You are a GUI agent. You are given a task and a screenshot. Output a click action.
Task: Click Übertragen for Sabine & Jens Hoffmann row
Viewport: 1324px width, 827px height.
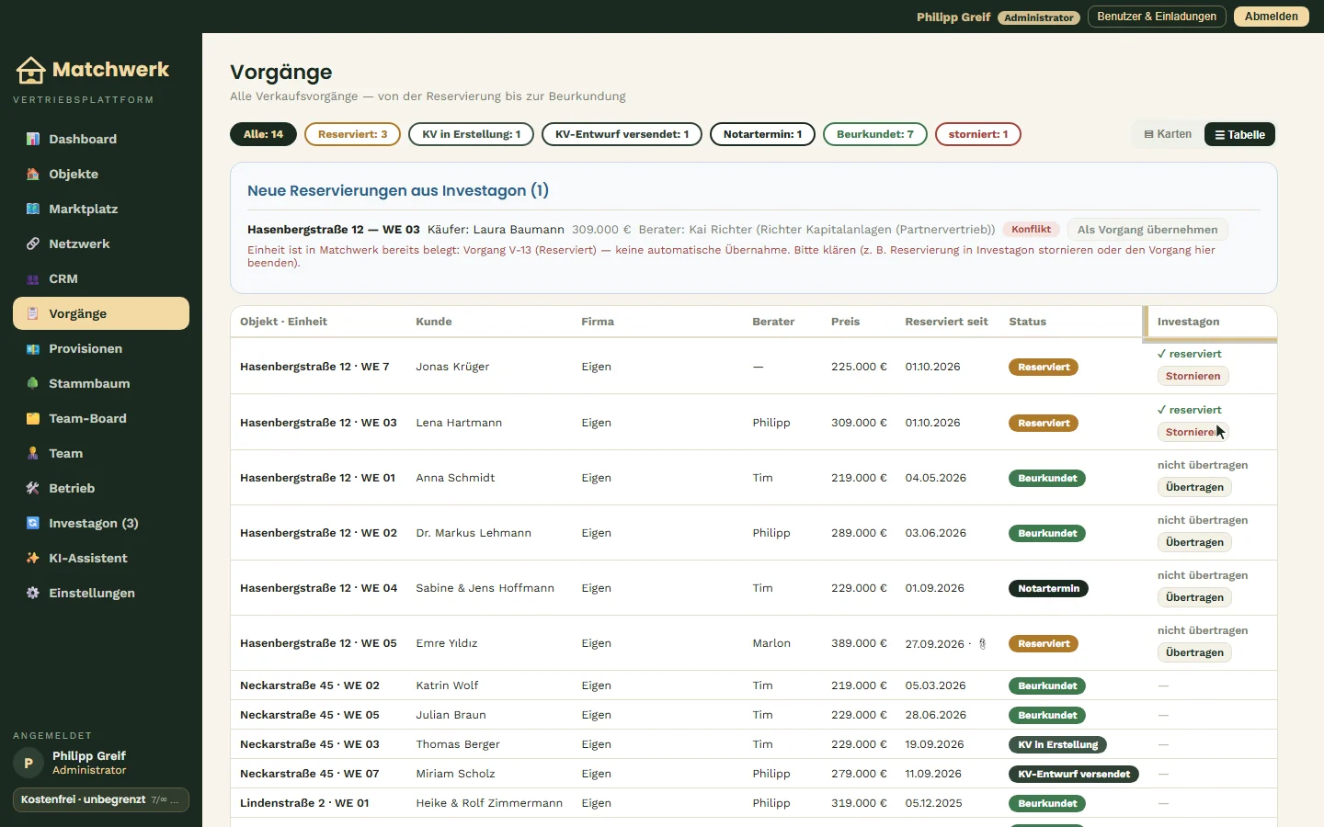1195,597
